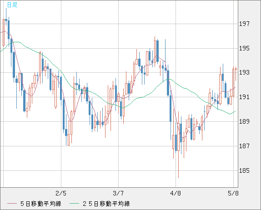Select the 189 price axis label
Screen dimensions: 261x210
244,121
